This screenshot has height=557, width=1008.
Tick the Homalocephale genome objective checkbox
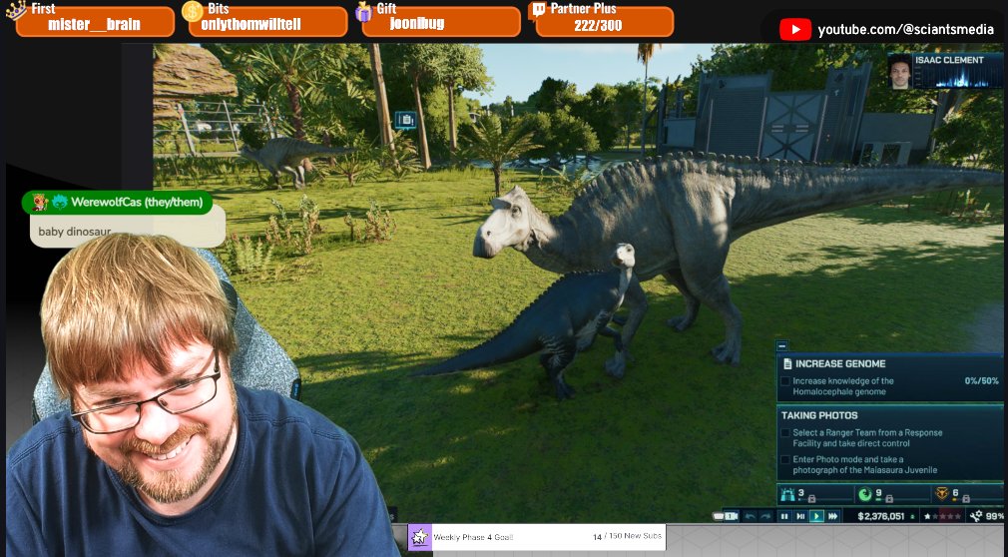click(x=784, y=381)
